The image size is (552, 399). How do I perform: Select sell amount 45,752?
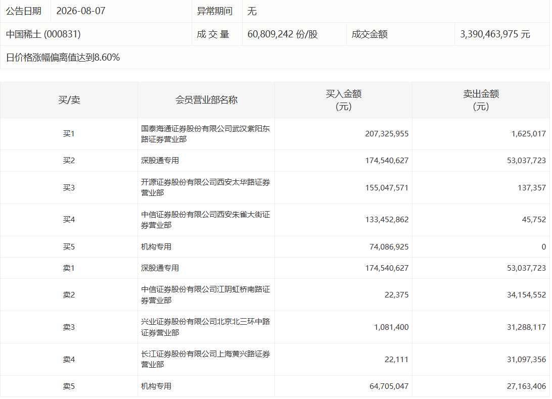(x=534, y=220)
